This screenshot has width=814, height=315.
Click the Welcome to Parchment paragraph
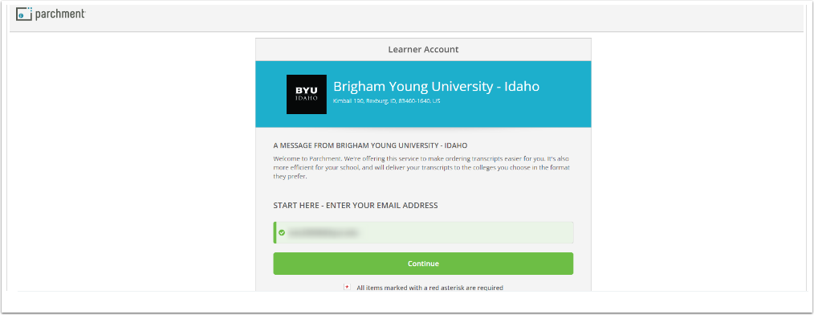pos(422,167)
